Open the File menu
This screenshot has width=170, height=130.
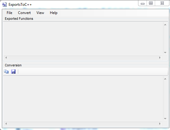(x=9, y=13)
